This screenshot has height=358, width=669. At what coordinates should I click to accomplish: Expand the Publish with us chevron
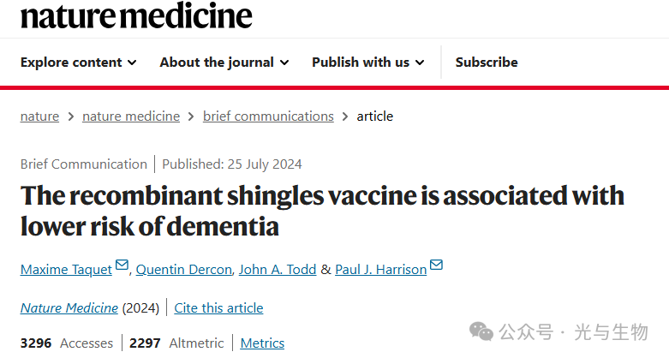(420, 63)
